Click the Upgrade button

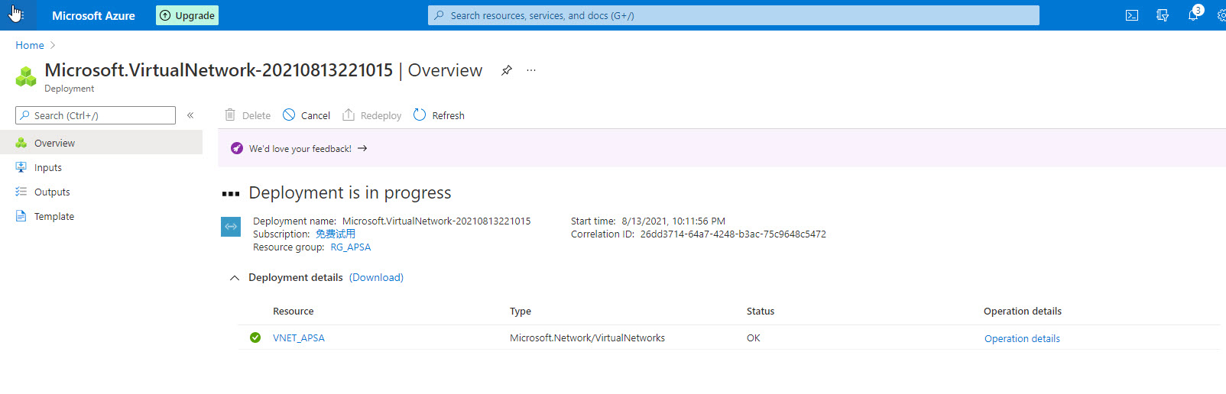pos(187,15)
